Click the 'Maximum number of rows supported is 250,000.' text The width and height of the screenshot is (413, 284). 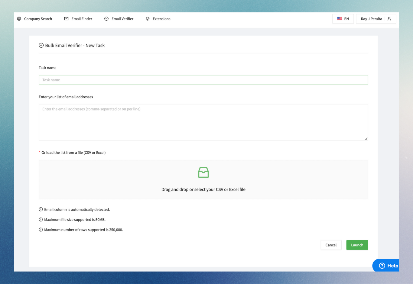click(x=83, y=230)
